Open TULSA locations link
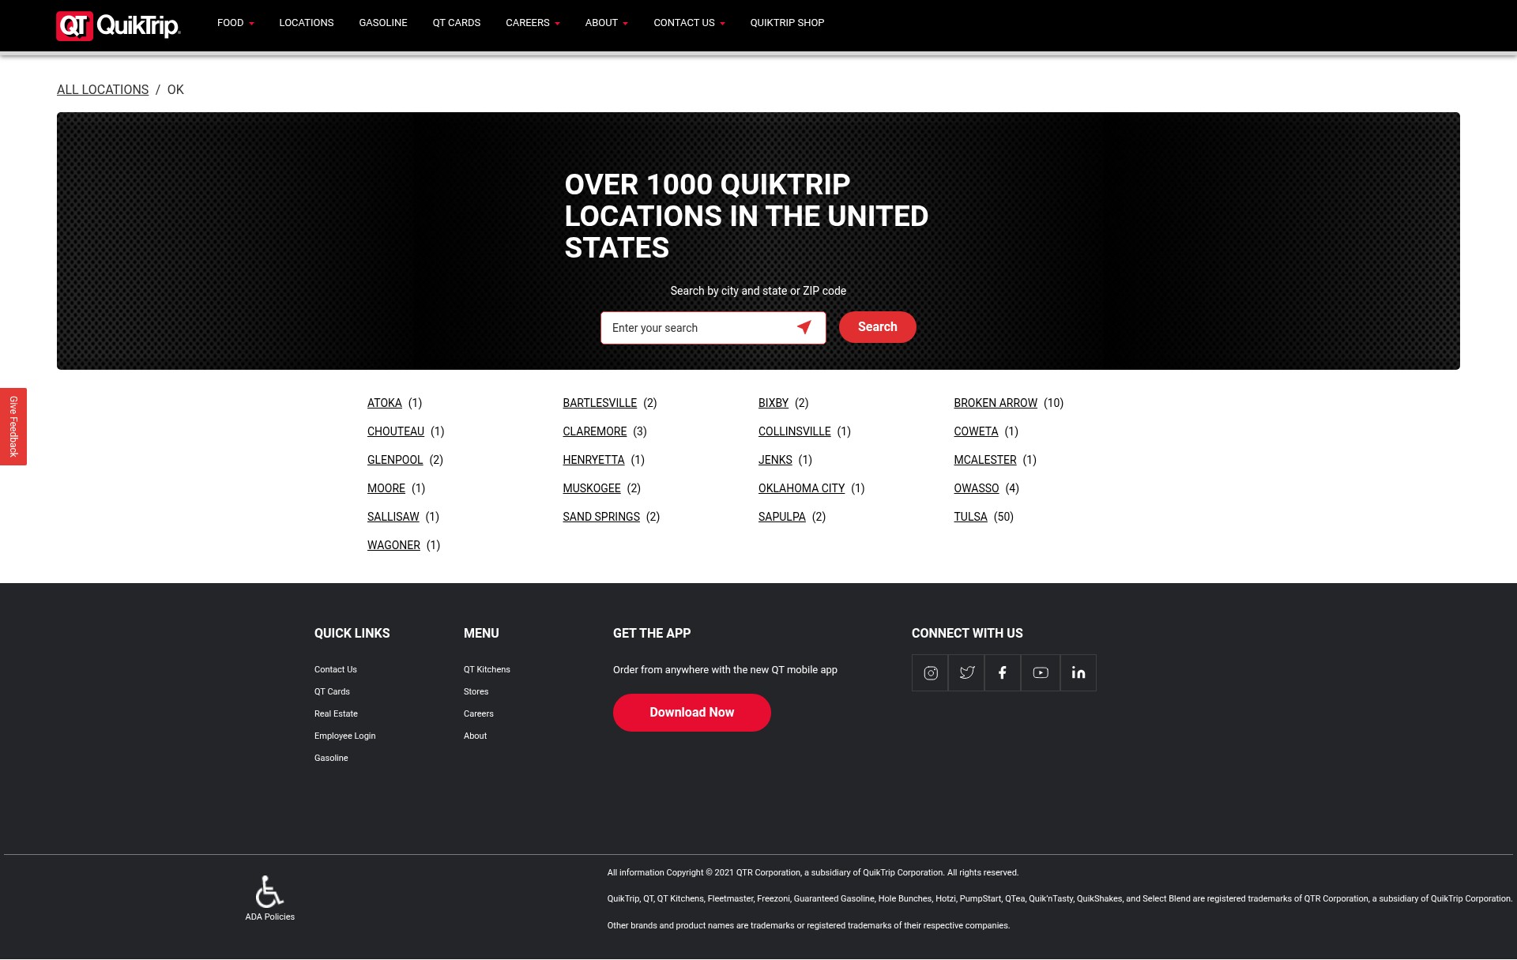The height and width of the screenshot is (960, 1517). point(970,517)
